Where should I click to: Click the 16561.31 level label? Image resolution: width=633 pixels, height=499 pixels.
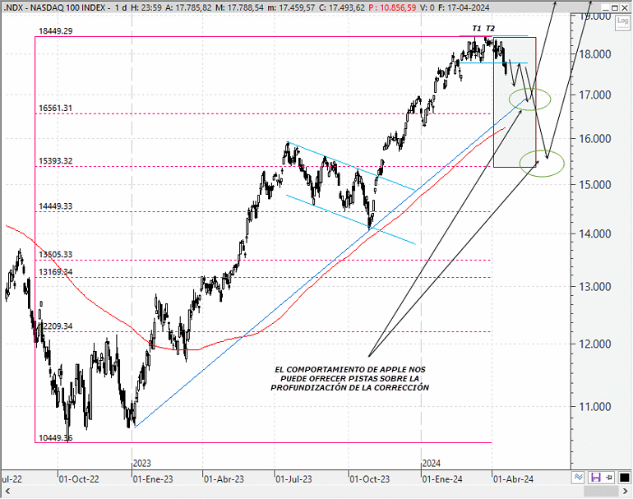[x=56, y=108]
